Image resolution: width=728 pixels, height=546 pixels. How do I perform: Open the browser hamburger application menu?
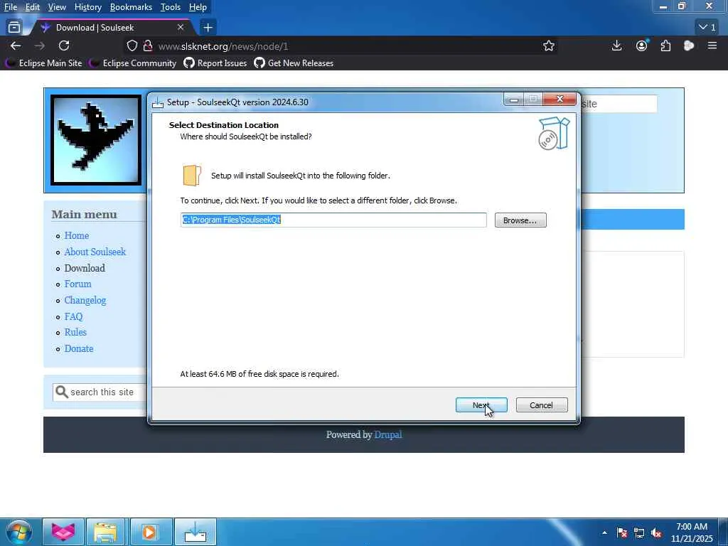click(712, 45)
